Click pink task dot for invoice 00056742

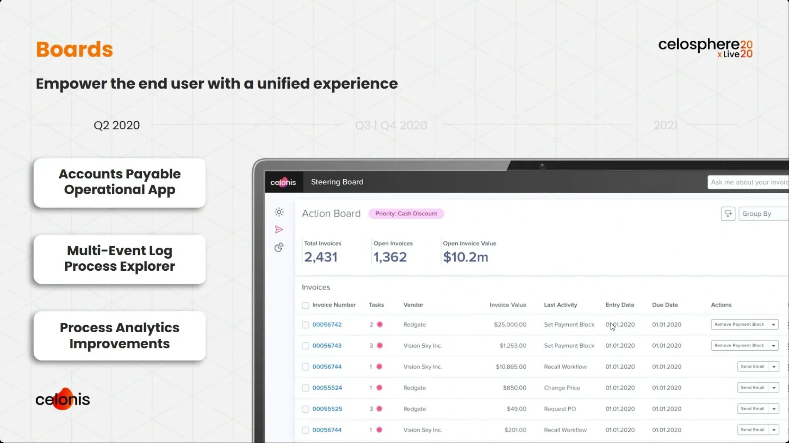(x=380, y=325)
